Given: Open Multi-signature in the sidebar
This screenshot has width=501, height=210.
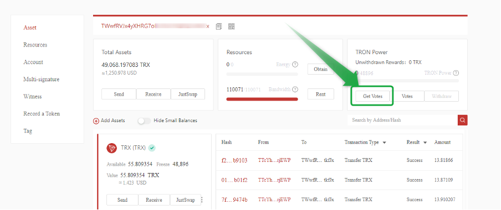Looking at the screenshot, I should tap(41, 80).
